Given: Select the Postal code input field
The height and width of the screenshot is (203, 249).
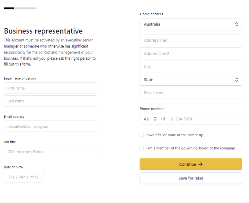Looking at the screenshot, I should pyautogui.click(x=191, y=93).
